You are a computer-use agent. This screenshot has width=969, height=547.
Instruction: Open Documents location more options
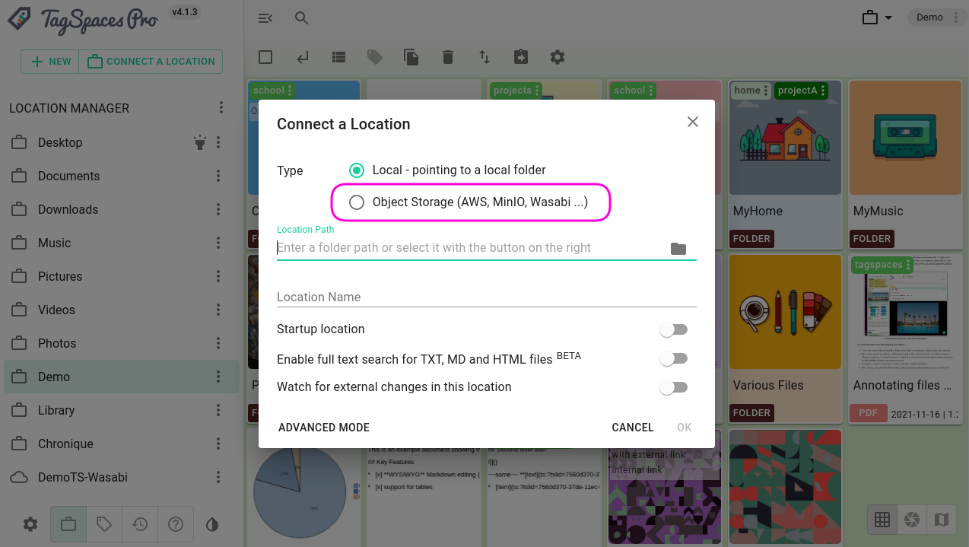[x=218, y=176]
